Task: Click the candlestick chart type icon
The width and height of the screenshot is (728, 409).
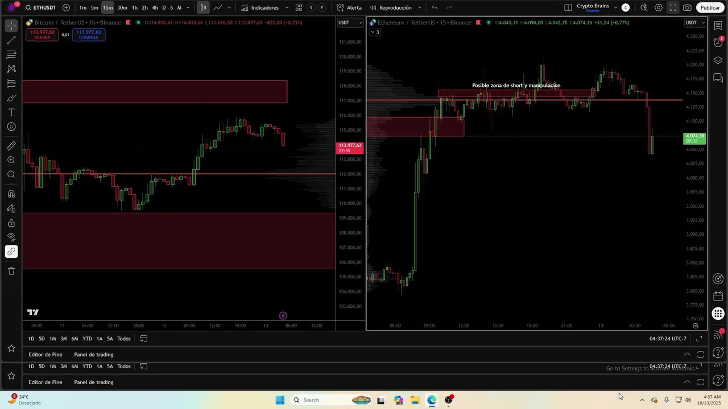Action: [203, 7]
